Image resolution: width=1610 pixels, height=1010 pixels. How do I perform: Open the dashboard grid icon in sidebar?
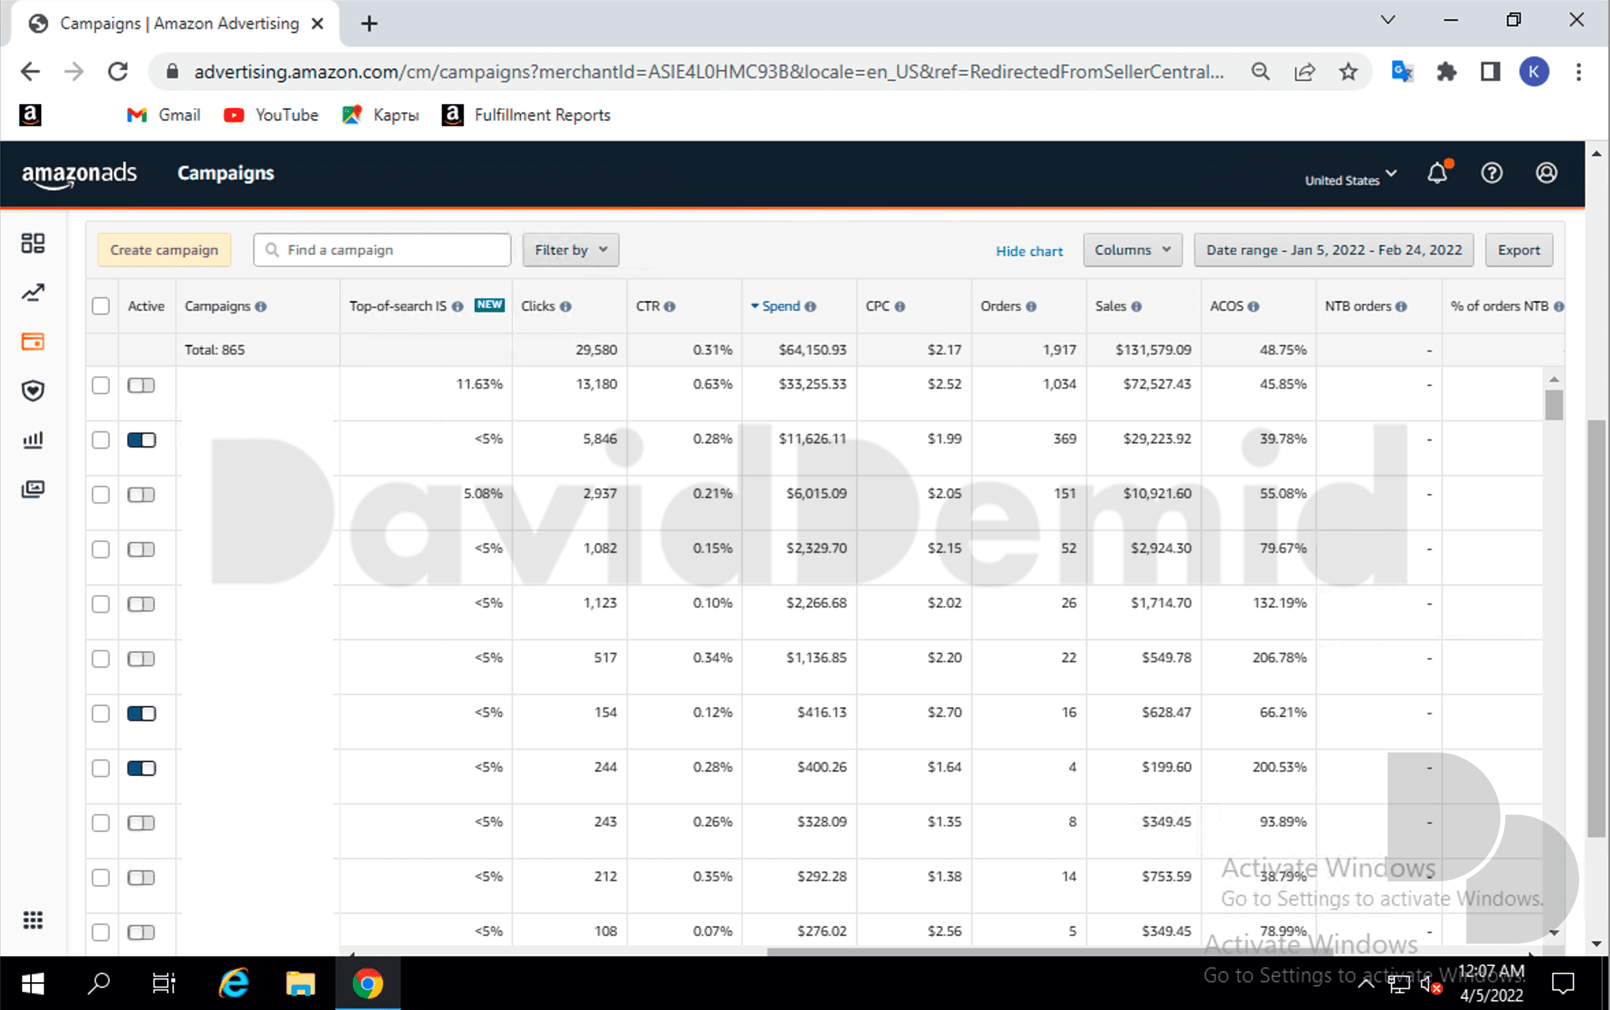(33, 243)
